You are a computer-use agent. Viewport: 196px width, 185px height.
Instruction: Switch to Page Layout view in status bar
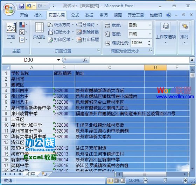pos(116,180)
